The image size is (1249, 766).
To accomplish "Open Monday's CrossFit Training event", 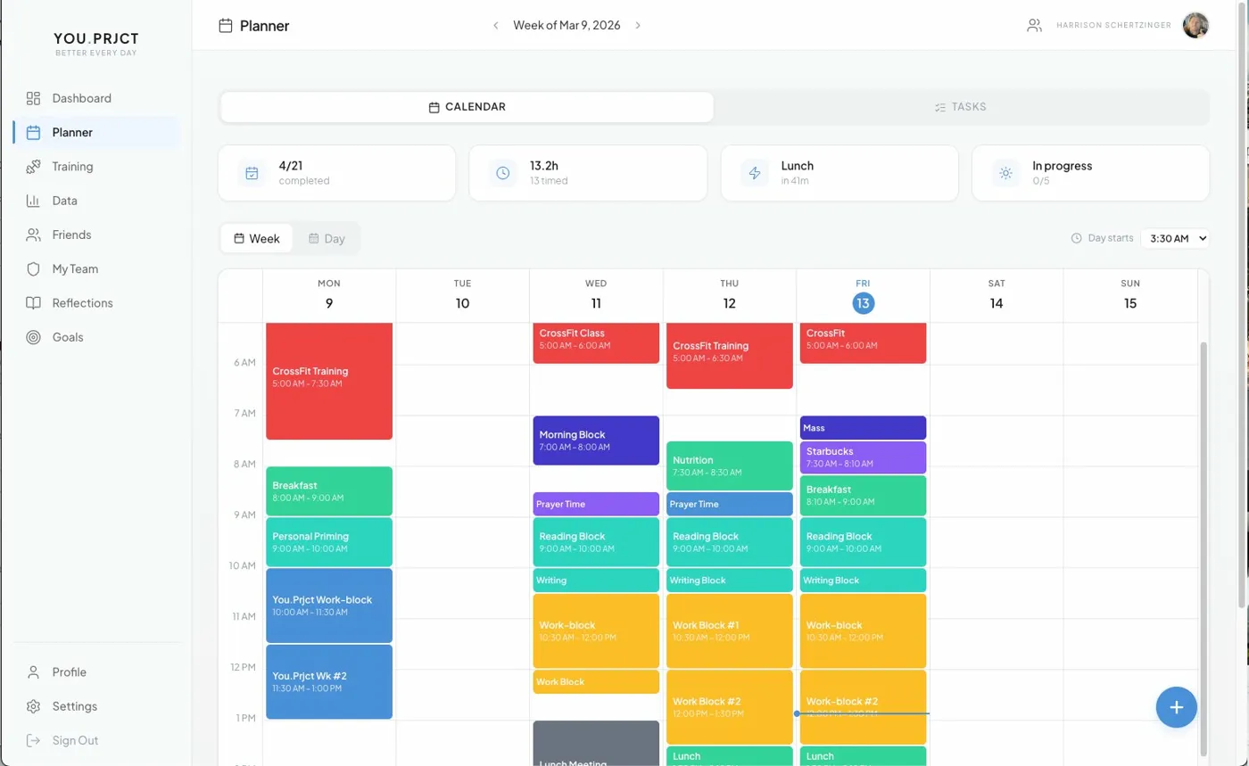I will (328, 379).
